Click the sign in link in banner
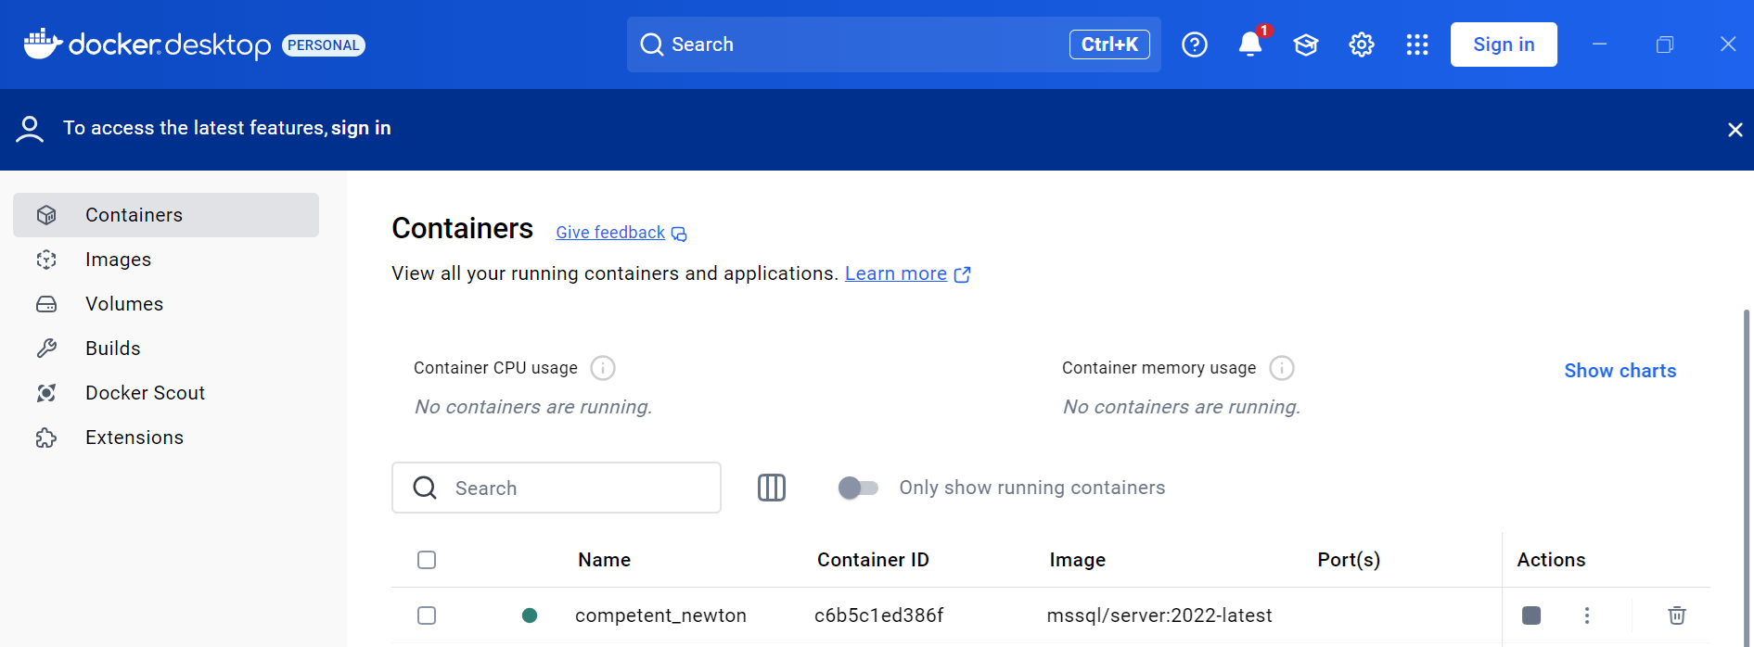1754x647 pixels. [x=361, y=128]
